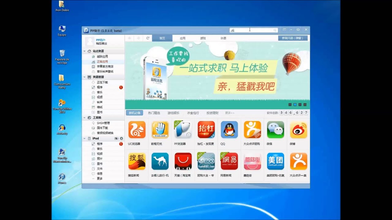Open the 微信 WeChat app icon

point(275,130)
